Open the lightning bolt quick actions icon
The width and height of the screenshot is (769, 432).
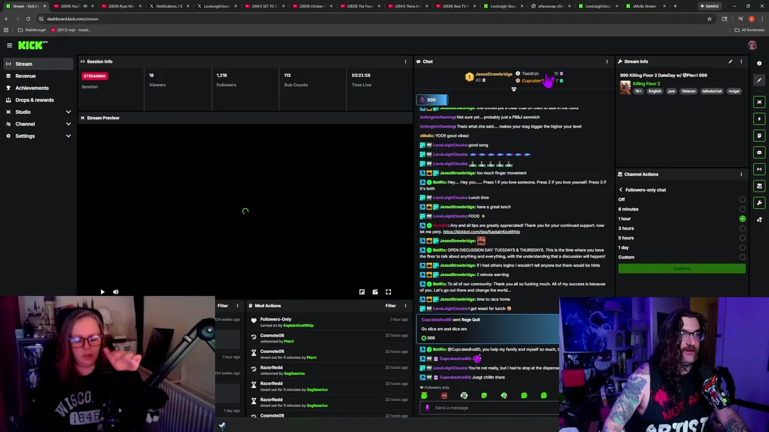[759, 119]
